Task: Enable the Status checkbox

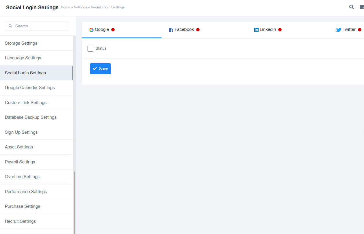Action: 90,49
